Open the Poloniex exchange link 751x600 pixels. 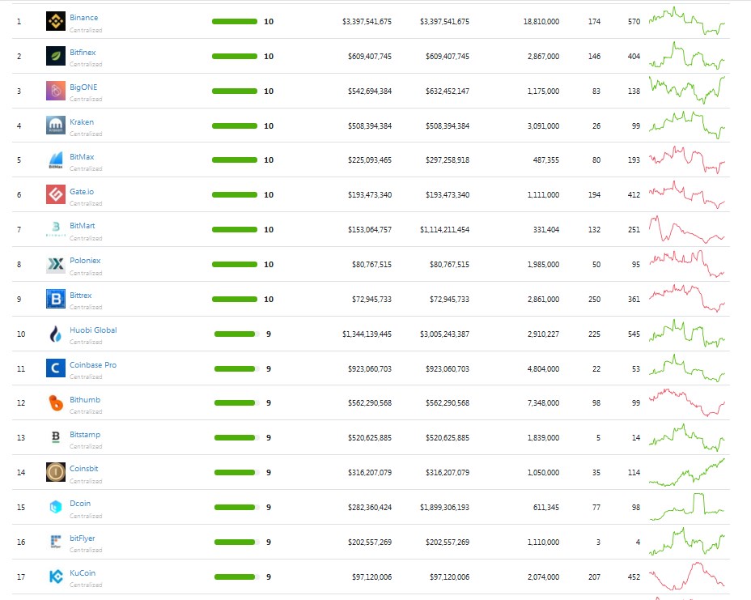coord(85,260)
